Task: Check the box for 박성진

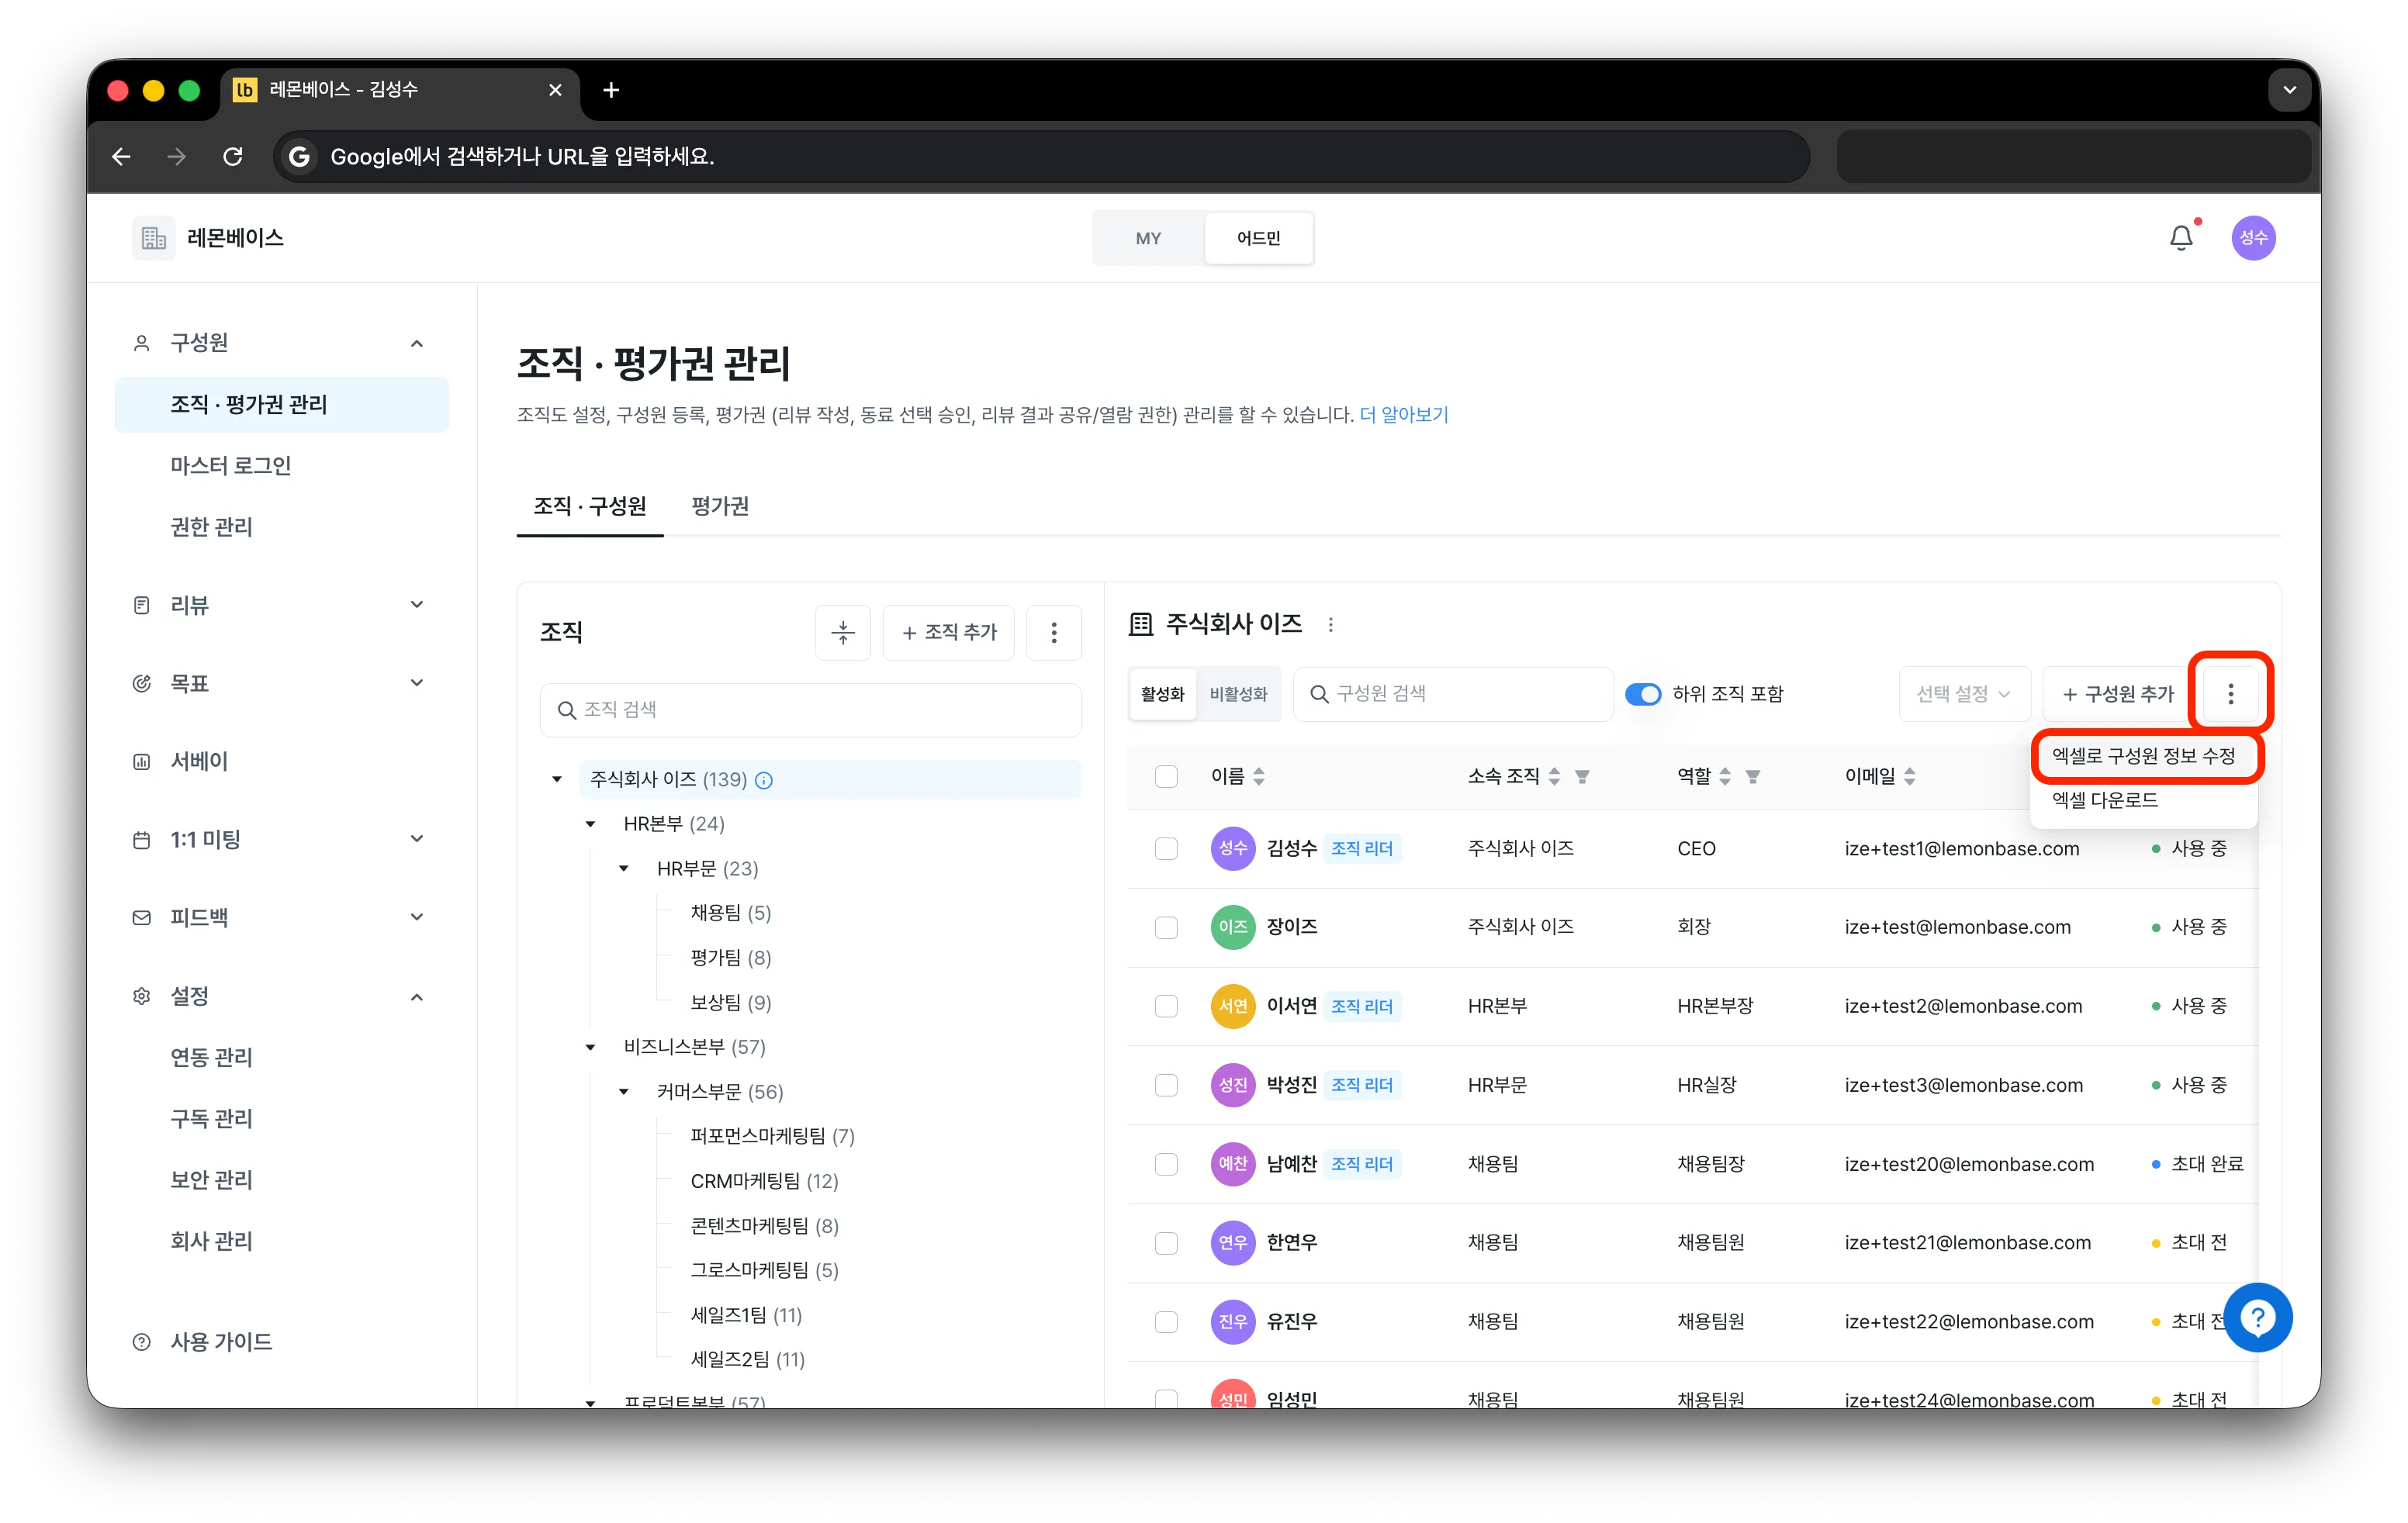Action: click(x=1166, y=1086)
